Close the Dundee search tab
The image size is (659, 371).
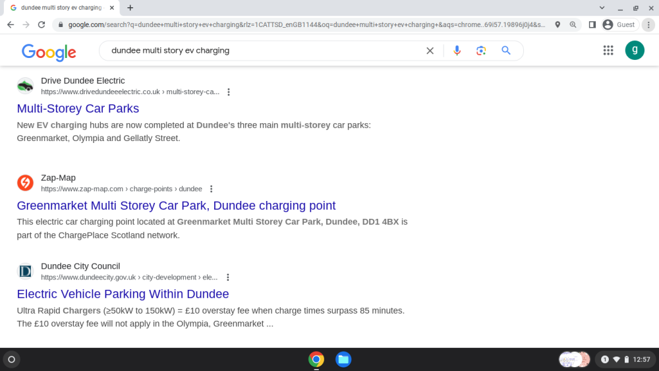pyautogui.click(x=112, y=7)
